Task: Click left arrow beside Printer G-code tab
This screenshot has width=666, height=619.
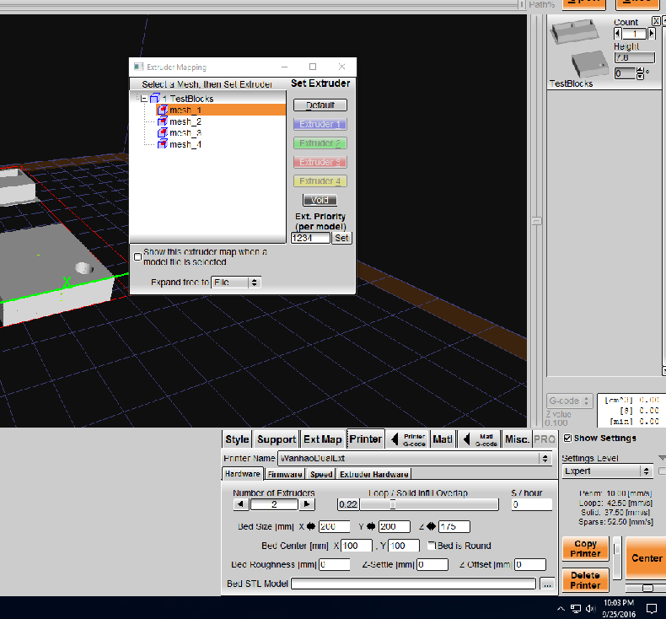Action: click(x=395, y=439)
